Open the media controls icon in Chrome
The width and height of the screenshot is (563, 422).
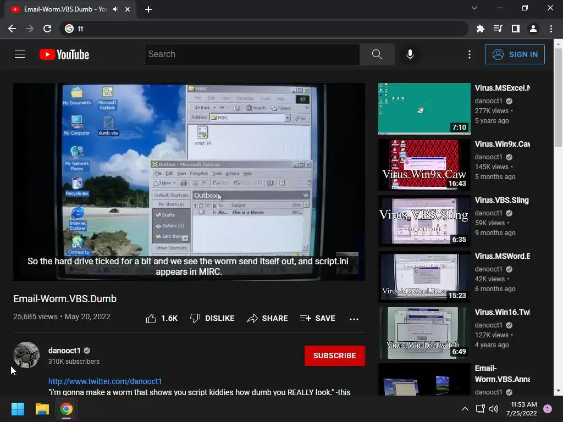click(498, 29)
